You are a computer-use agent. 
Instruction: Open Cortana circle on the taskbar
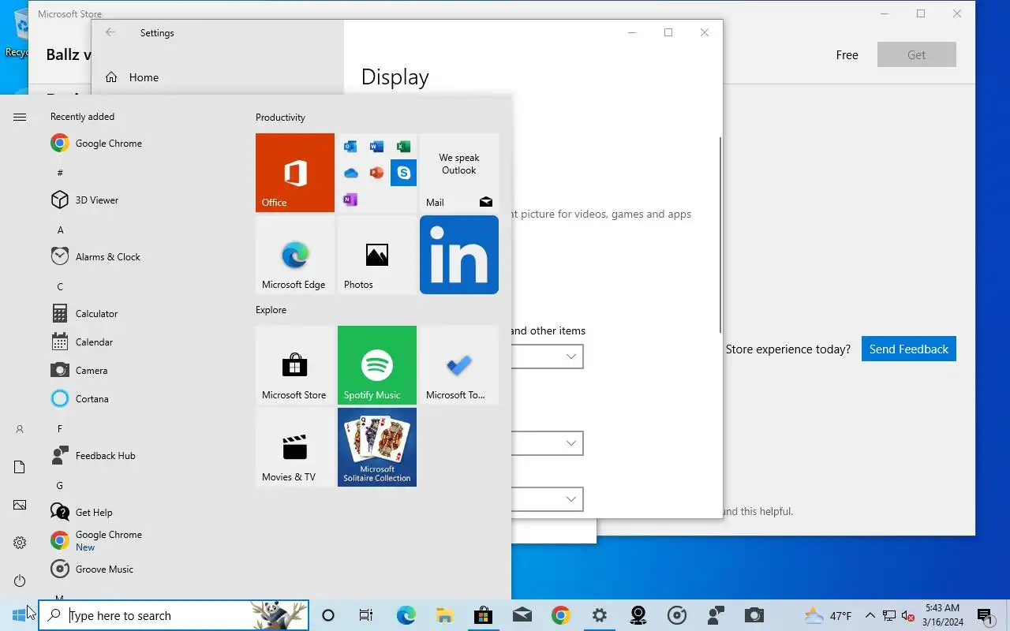click(x=328, y=615)
